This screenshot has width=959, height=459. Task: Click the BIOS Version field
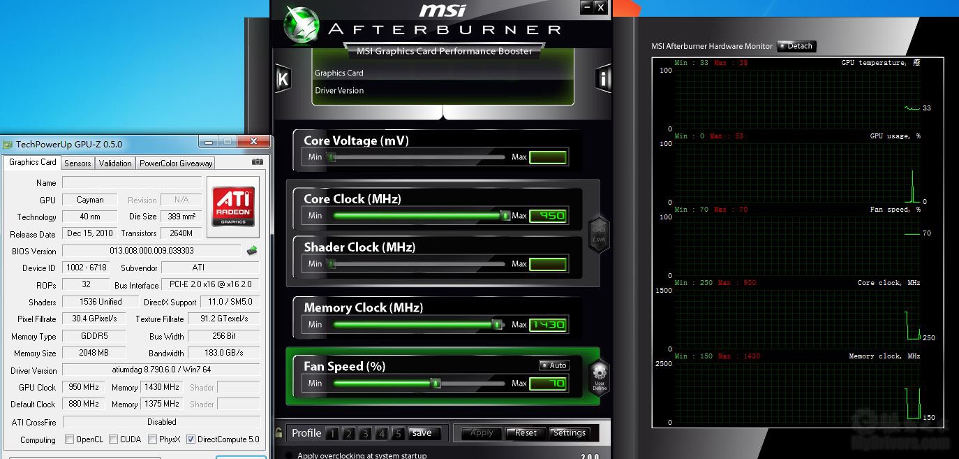[151, 251]
